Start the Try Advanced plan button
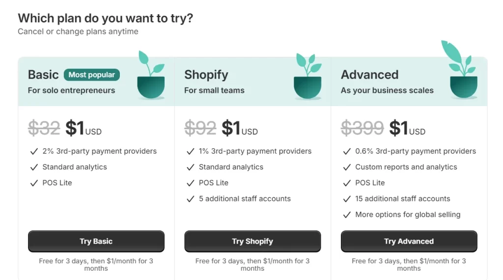The height and width of the screenshot is (280, 503). [409, 241]
